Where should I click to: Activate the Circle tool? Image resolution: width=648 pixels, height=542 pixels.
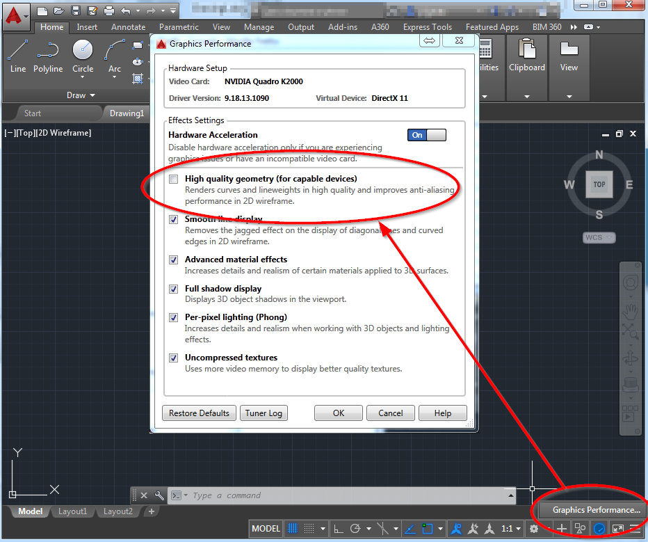(83, 50)
